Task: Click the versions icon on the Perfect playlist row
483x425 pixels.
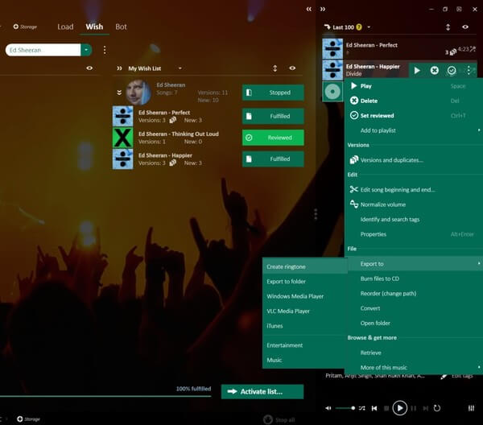Action: click(x=452, y=52)
